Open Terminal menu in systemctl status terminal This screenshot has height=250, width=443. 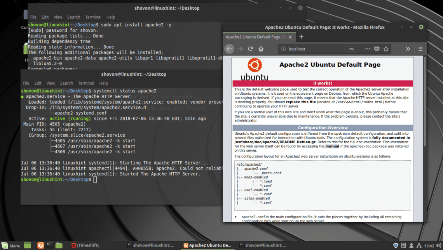(86, 83)
